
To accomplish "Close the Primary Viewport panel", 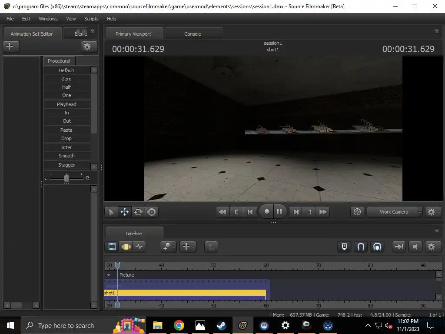I will click(437, 31).
